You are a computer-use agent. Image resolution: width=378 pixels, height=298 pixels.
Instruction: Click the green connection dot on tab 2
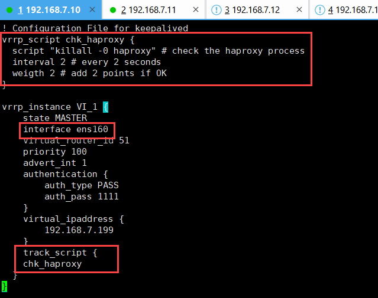[112, 9]
